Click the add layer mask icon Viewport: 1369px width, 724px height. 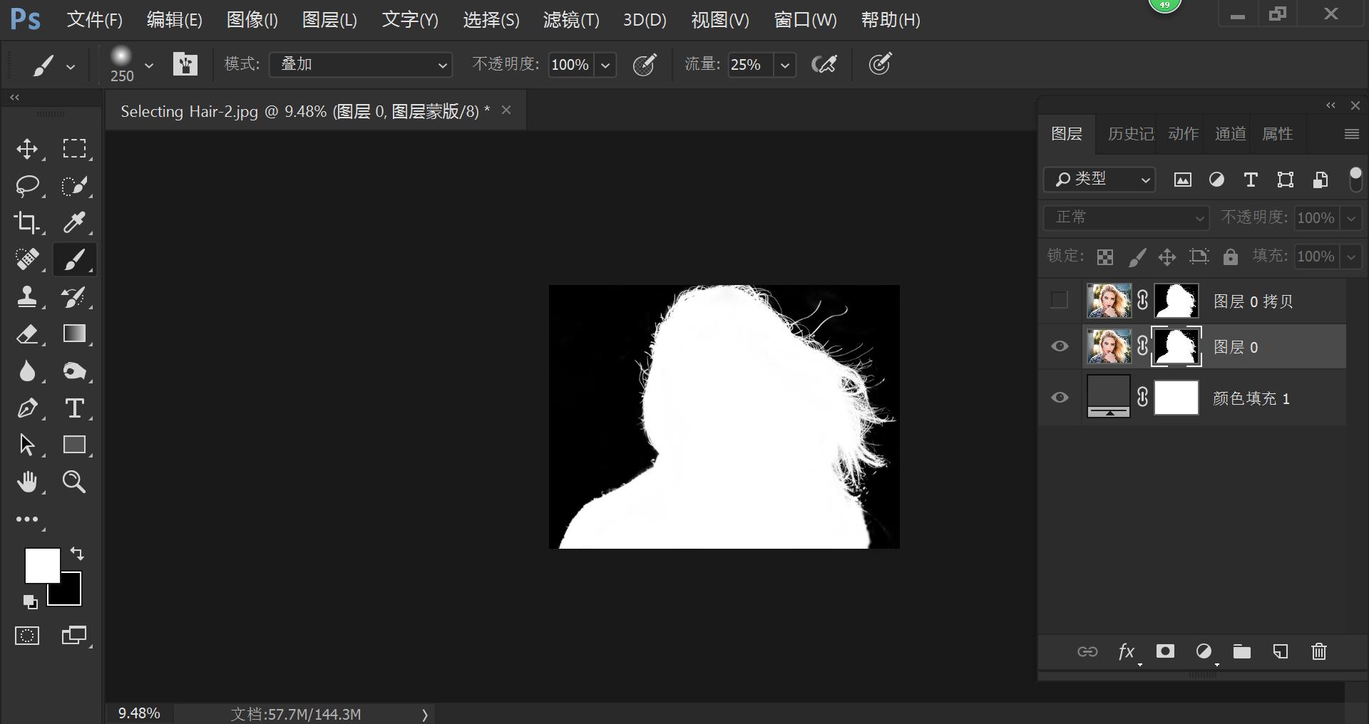pos(1165,651)
